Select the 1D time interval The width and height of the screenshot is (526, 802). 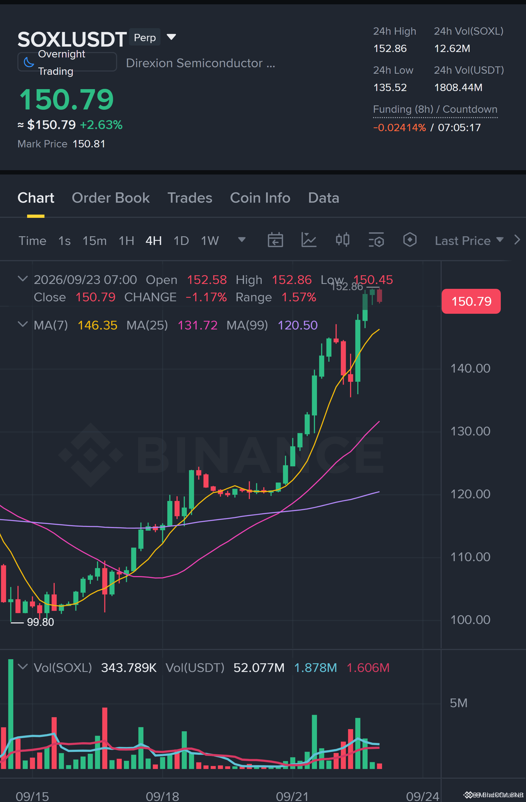pyautogui.click(x=181, y=241)
